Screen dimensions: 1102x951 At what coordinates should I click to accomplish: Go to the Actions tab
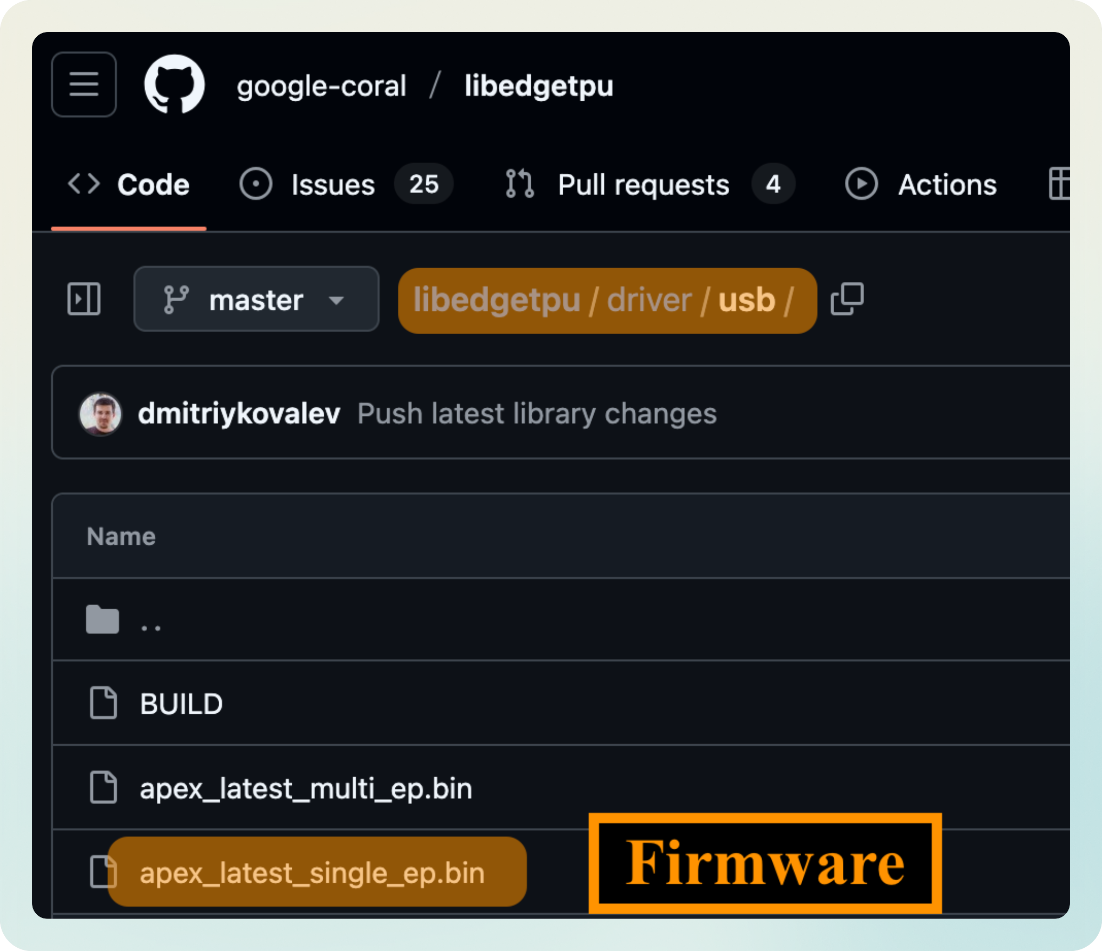pos(947,184)
